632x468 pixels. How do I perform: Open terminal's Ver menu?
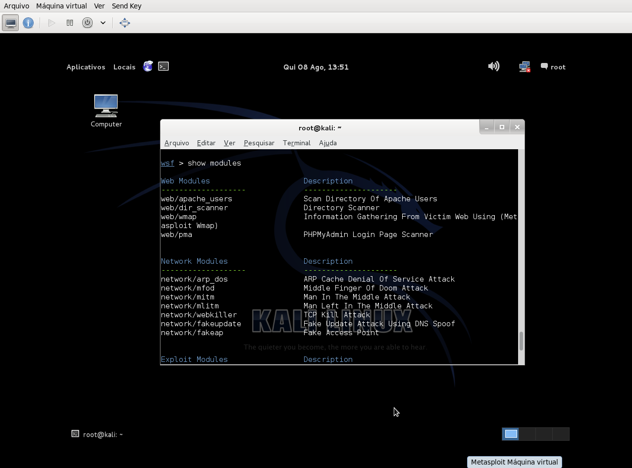click(x=229, y=143)
